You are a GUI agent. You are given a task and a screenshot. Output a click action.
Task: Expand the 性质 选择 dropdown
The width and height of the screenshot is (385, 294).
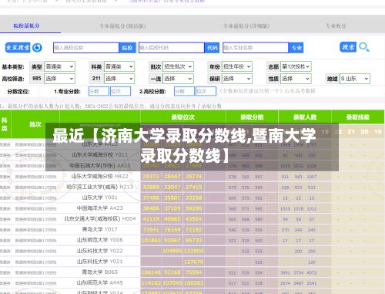[x=296, y=79]
